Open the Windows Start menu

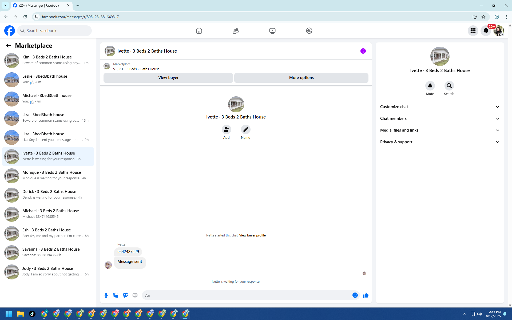pyautogui.click(x=9, y=314)
